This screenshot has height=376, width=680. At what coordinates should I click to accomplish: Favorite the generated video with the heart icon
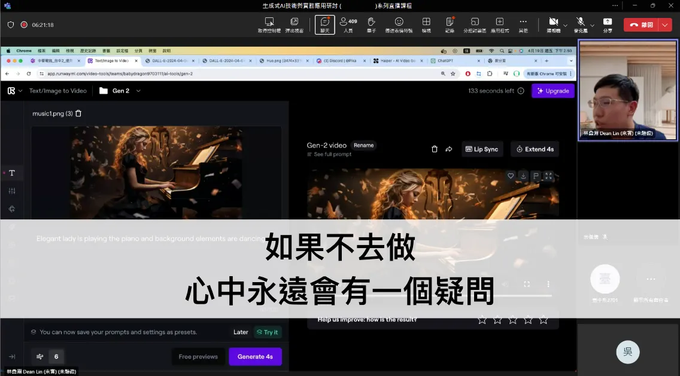pyautogui.click(x=511, y=176)
